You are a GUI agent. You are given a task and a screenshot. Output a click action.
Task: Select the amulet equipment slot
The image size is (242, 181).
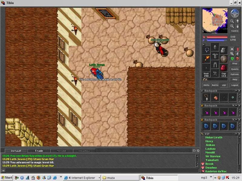click(206, 50)
